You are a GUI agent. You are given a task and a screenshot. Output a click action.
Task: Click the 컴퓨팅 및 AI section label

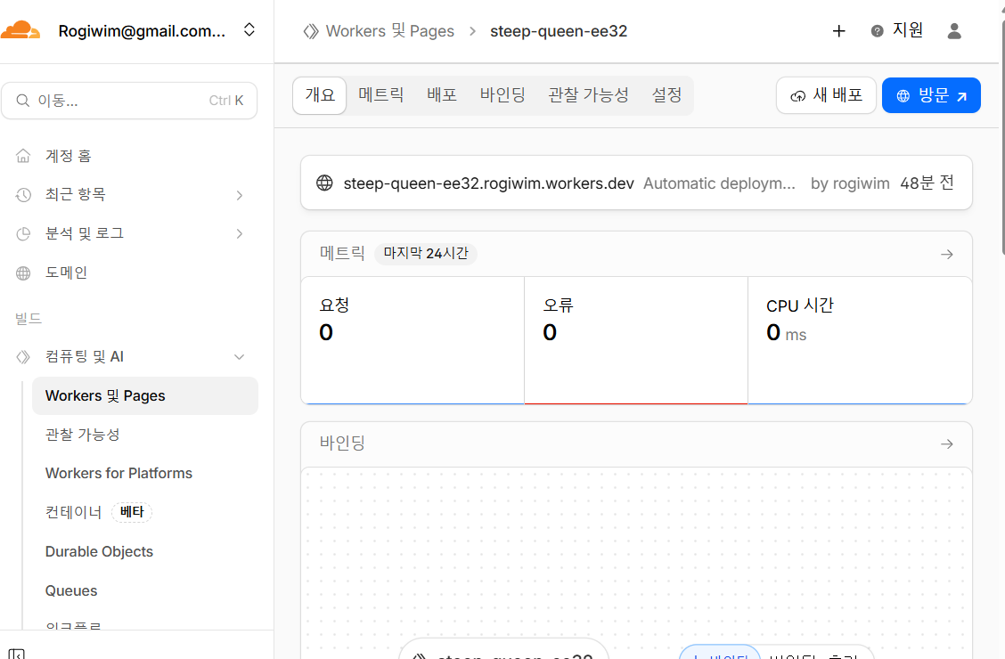click(x=84, y=357)
